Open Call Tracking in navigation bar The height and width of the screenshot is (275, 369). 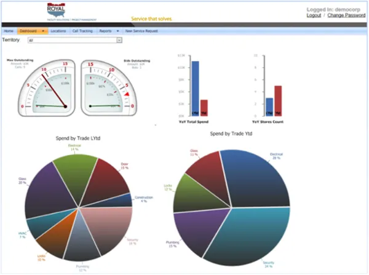tap(83, 30)
